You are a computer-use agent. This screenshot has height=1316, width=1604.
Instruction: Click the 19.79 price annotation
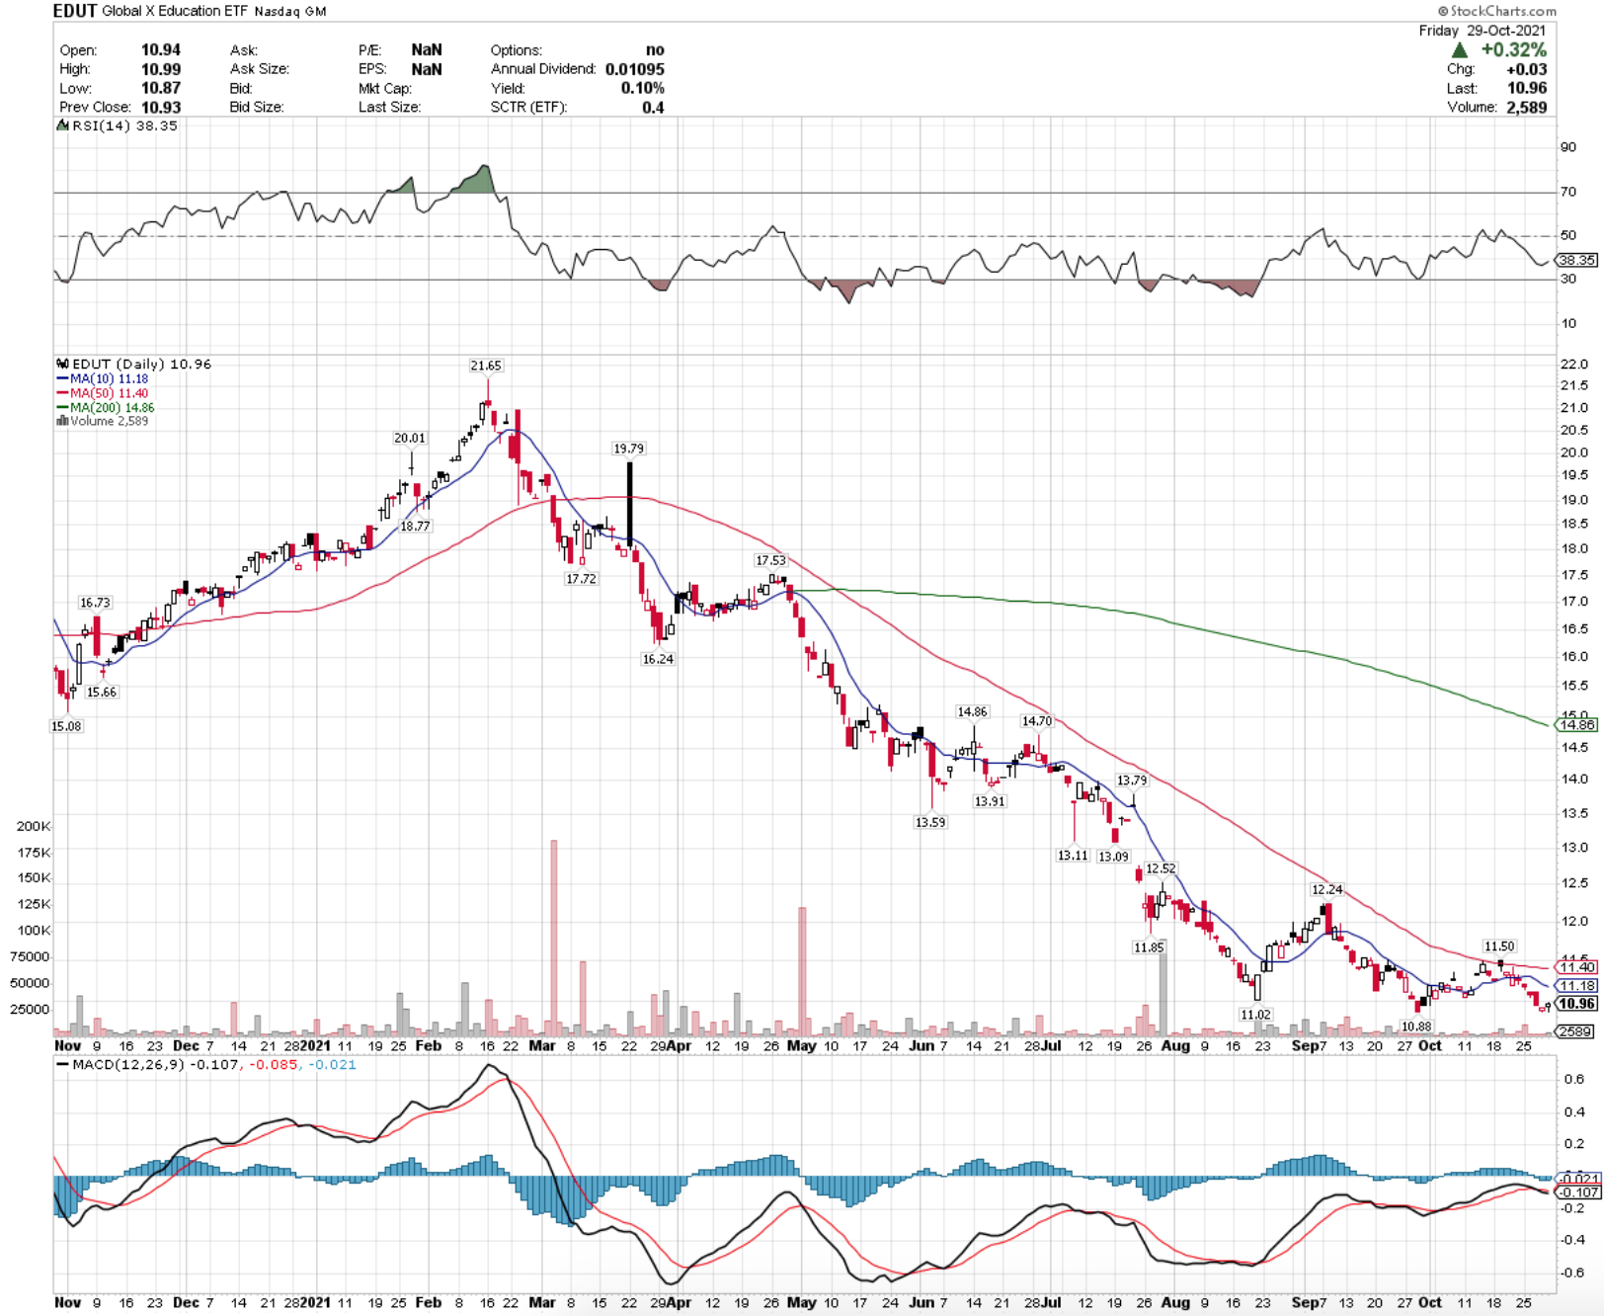pos(629,449)
